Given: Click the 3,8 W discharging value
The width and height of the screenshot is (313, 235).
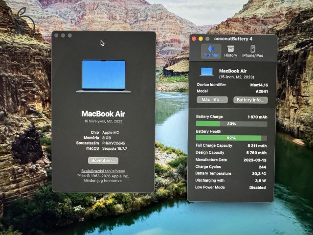Looking at the screenshot, I should pyautogui.click(x=261, y=181).
